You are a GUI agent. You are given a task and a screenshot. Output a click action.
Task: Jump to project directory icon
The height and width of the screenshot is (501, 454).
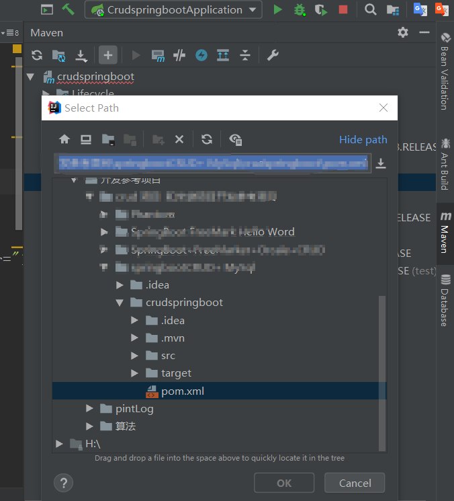pos(108,140)
